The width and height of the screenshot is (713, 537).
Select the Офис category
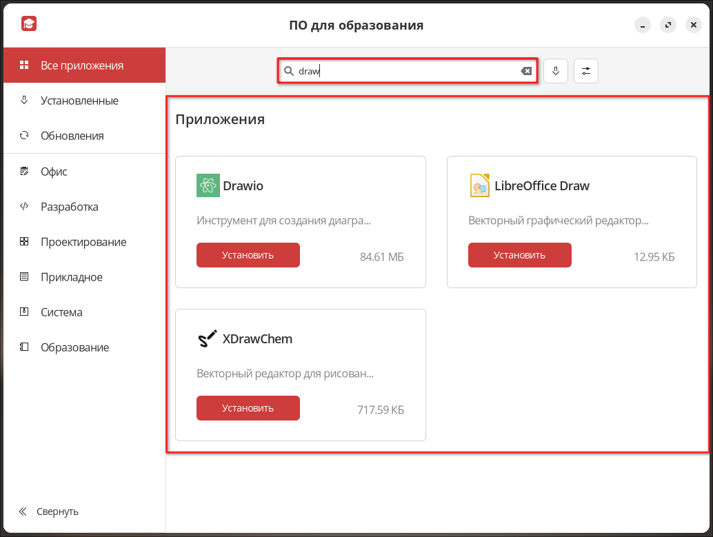tap(54, 172)
